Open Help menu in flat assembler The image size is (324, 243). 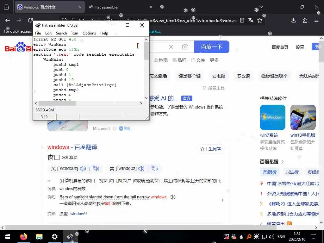104,33
